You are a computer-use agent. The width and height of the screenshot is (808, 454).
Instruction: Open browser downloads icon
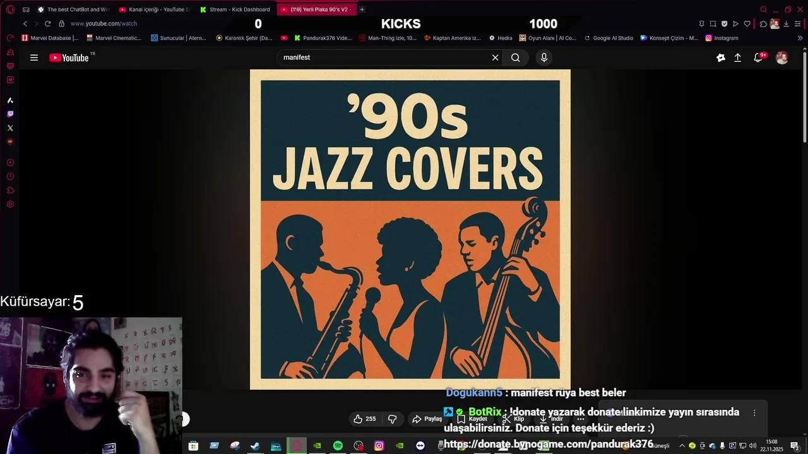787,23
